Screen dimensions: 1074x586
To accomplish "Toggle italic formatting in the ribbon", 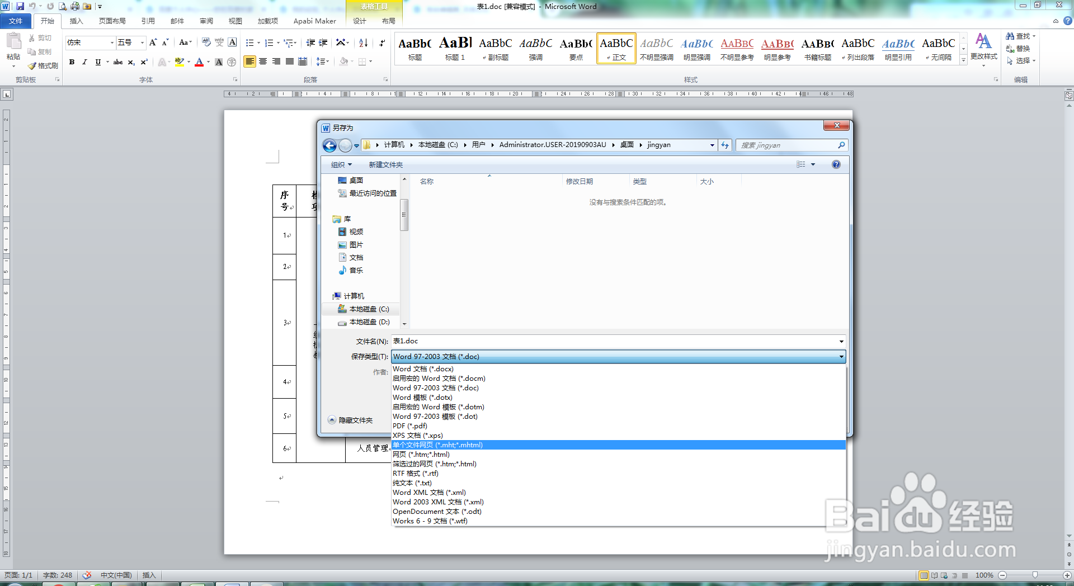I will [x=84, y=62].
